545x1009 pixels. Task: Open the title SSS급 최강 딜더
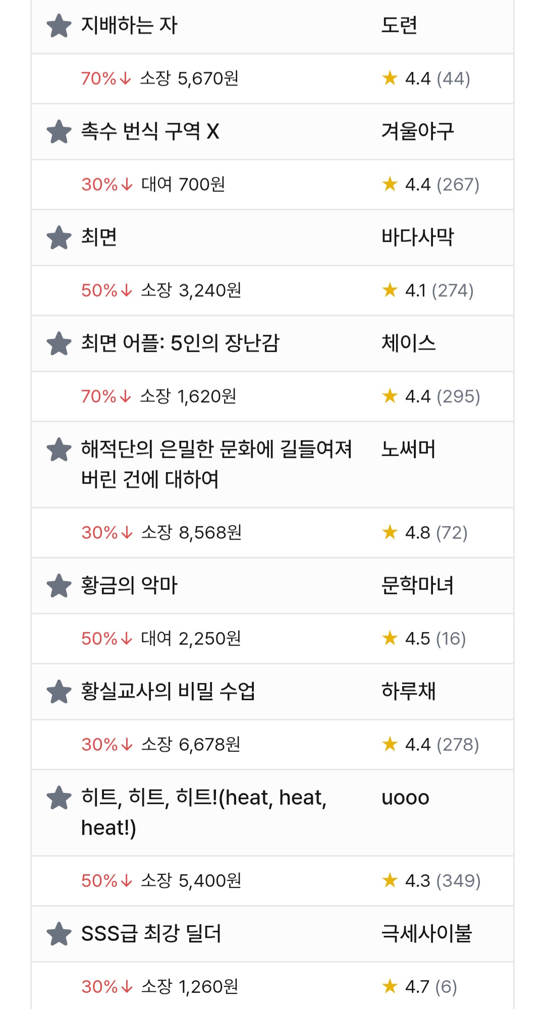pos(151,933)
